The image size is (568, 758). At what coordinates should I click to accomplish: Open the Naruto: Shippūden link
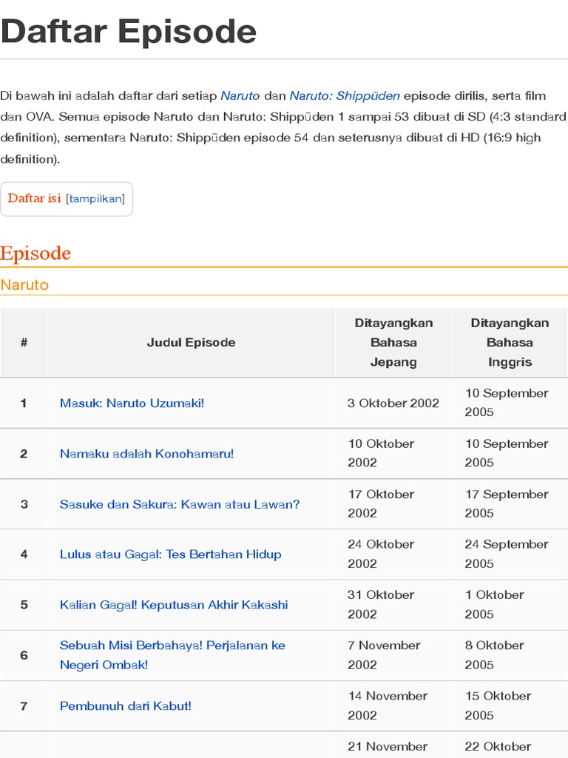[345, 95]
